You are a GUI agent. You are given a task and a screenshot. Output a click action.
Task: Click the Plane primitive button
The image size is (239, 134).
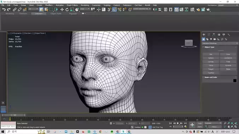click(x=228, y=69)
